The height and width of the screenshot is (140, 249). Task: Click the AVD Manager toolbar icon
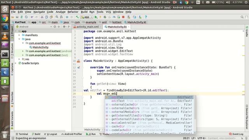click(x=135, y=17)
